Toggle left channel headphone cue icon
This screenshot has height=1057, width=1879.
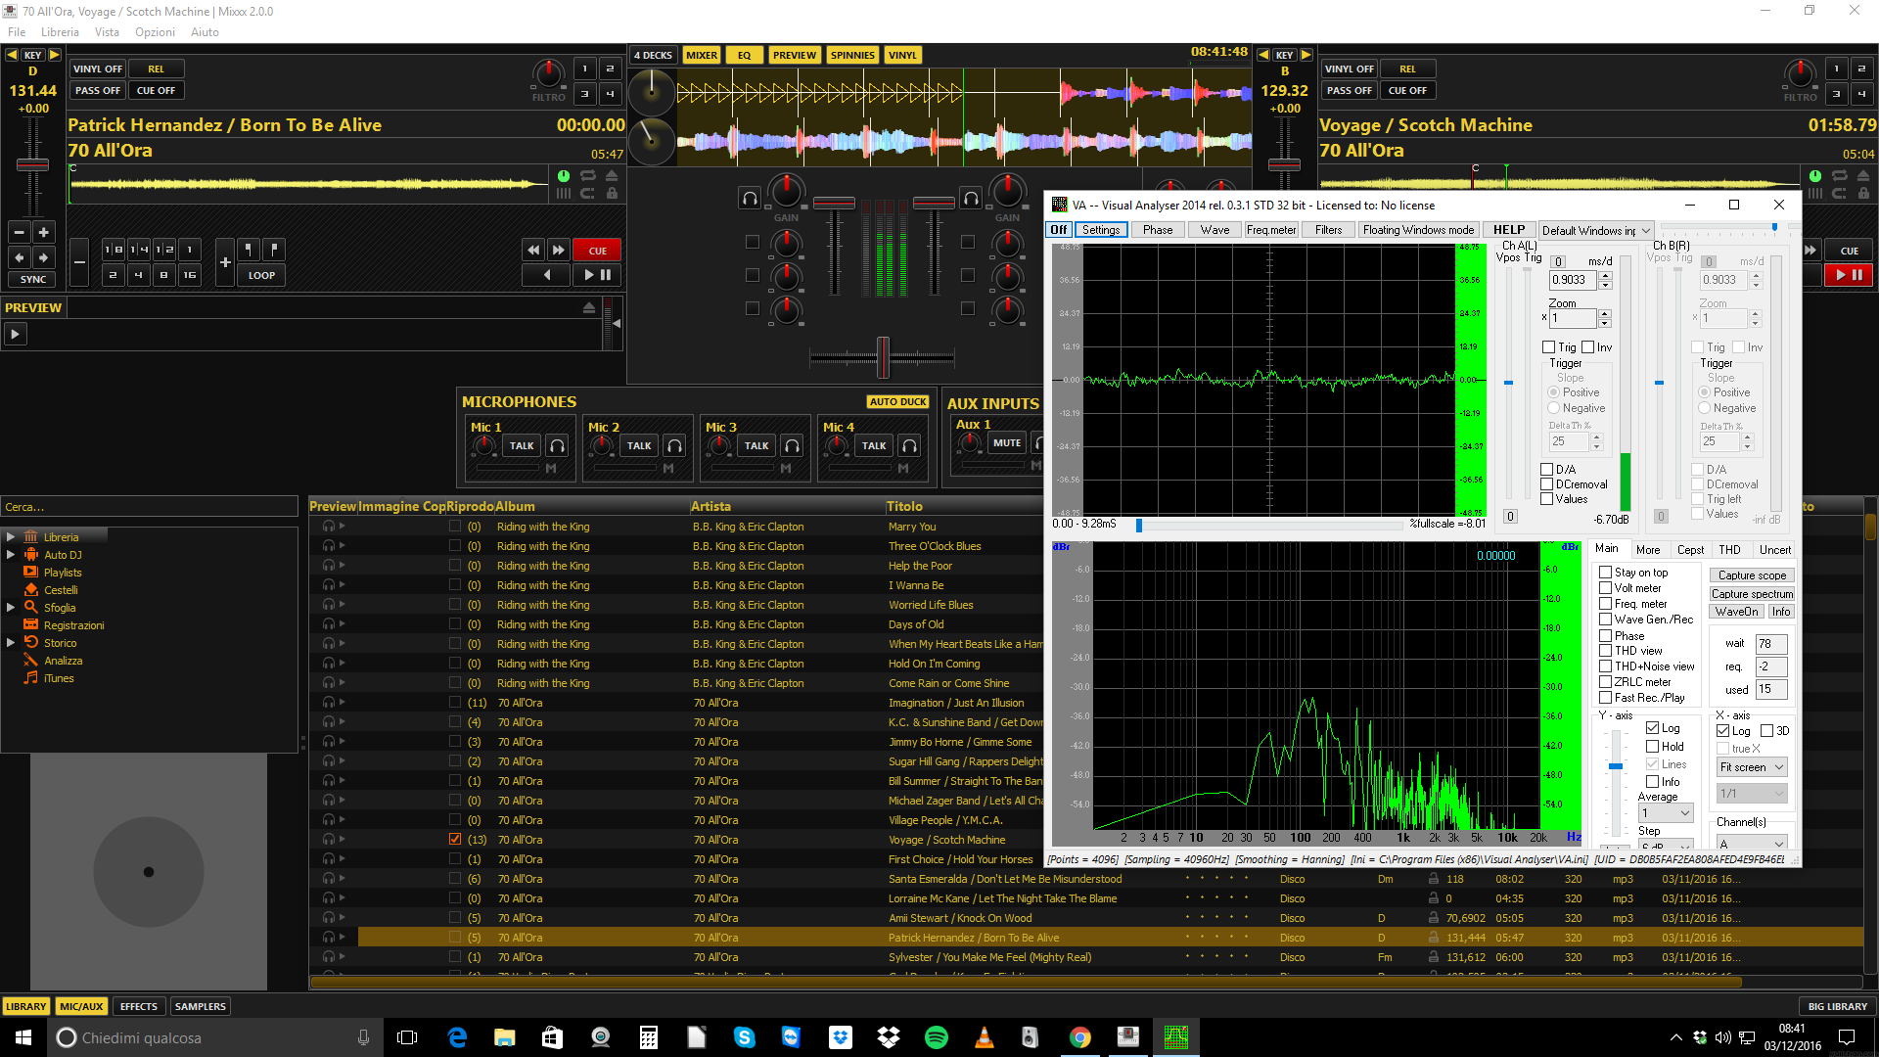click(750, 199)
